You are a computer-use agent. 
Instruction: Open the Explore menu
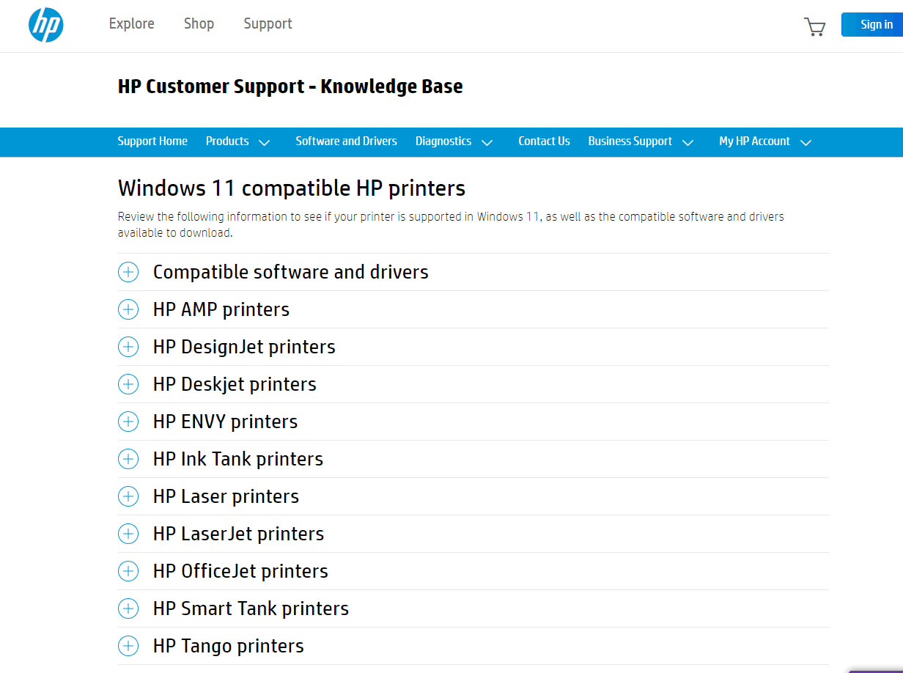[x=132, y=23]
